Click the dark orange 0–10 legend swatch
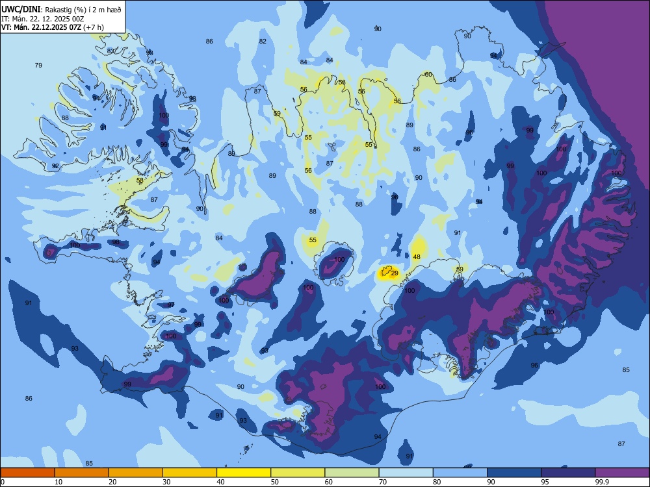Viewport: 650px width, 487px height. pos(28,473)
